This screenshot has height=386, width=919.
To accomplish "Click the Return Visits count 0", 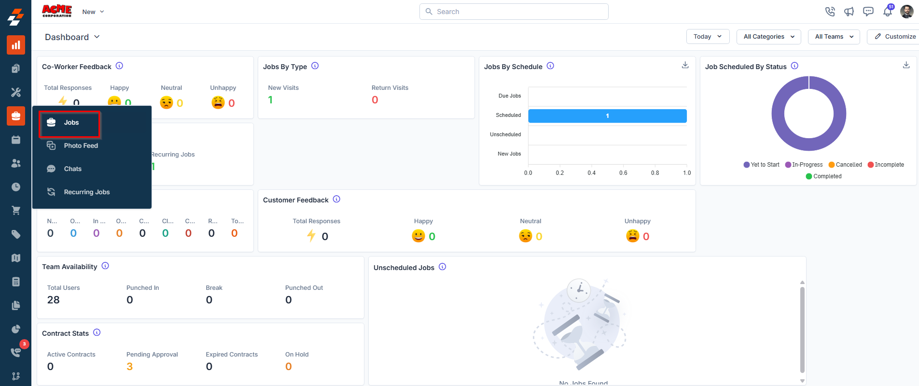I will pyautogui.click(x=375, y=100).
